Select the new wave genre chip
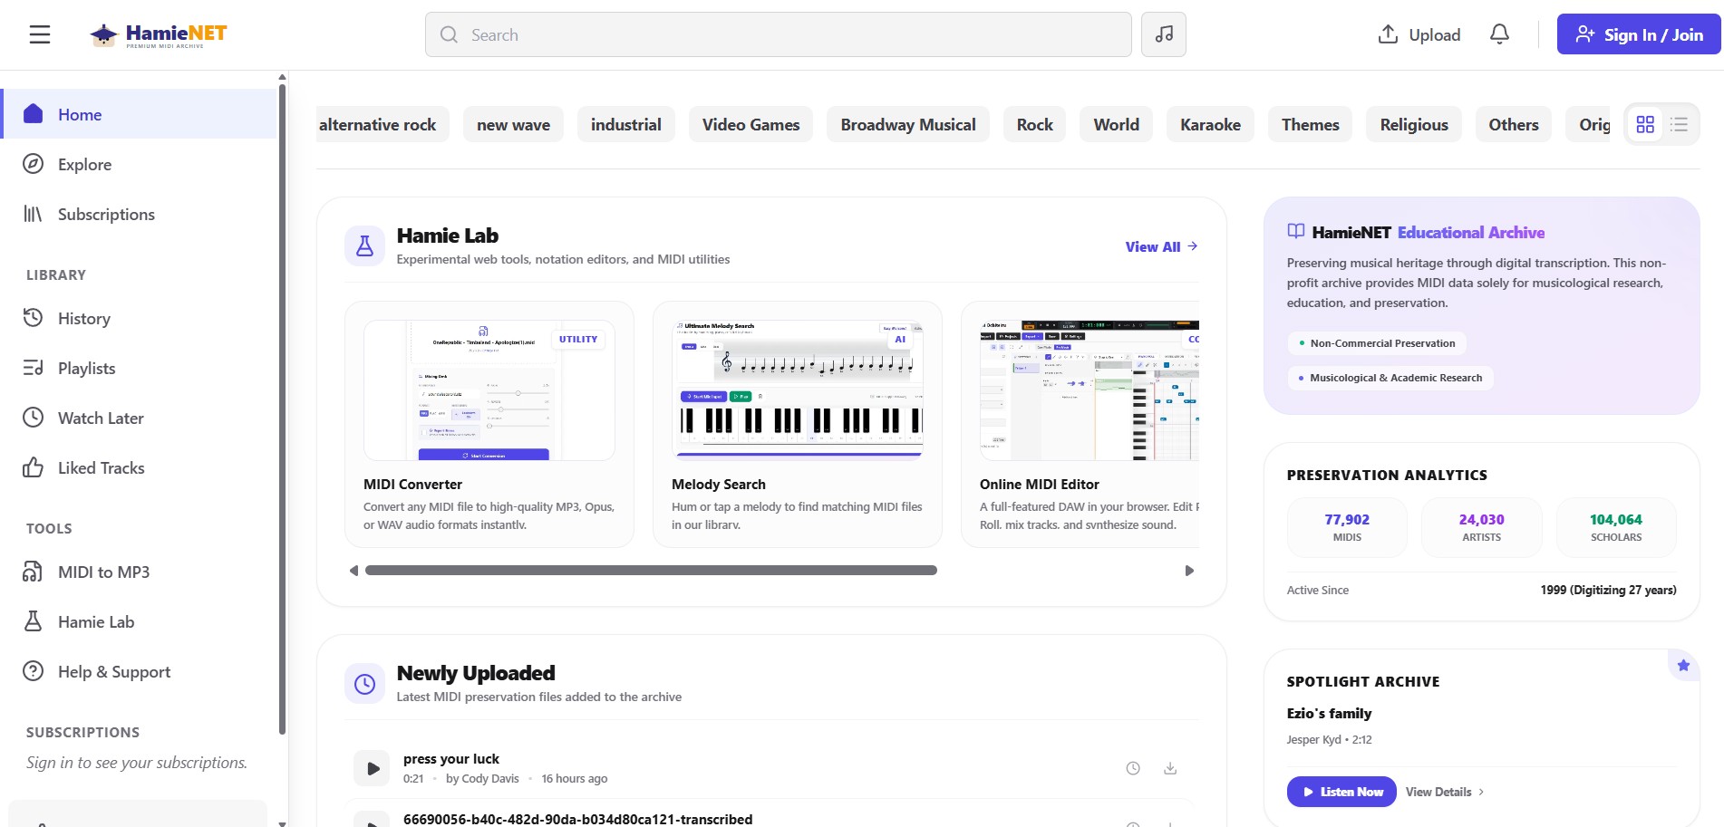 (513, 125)
